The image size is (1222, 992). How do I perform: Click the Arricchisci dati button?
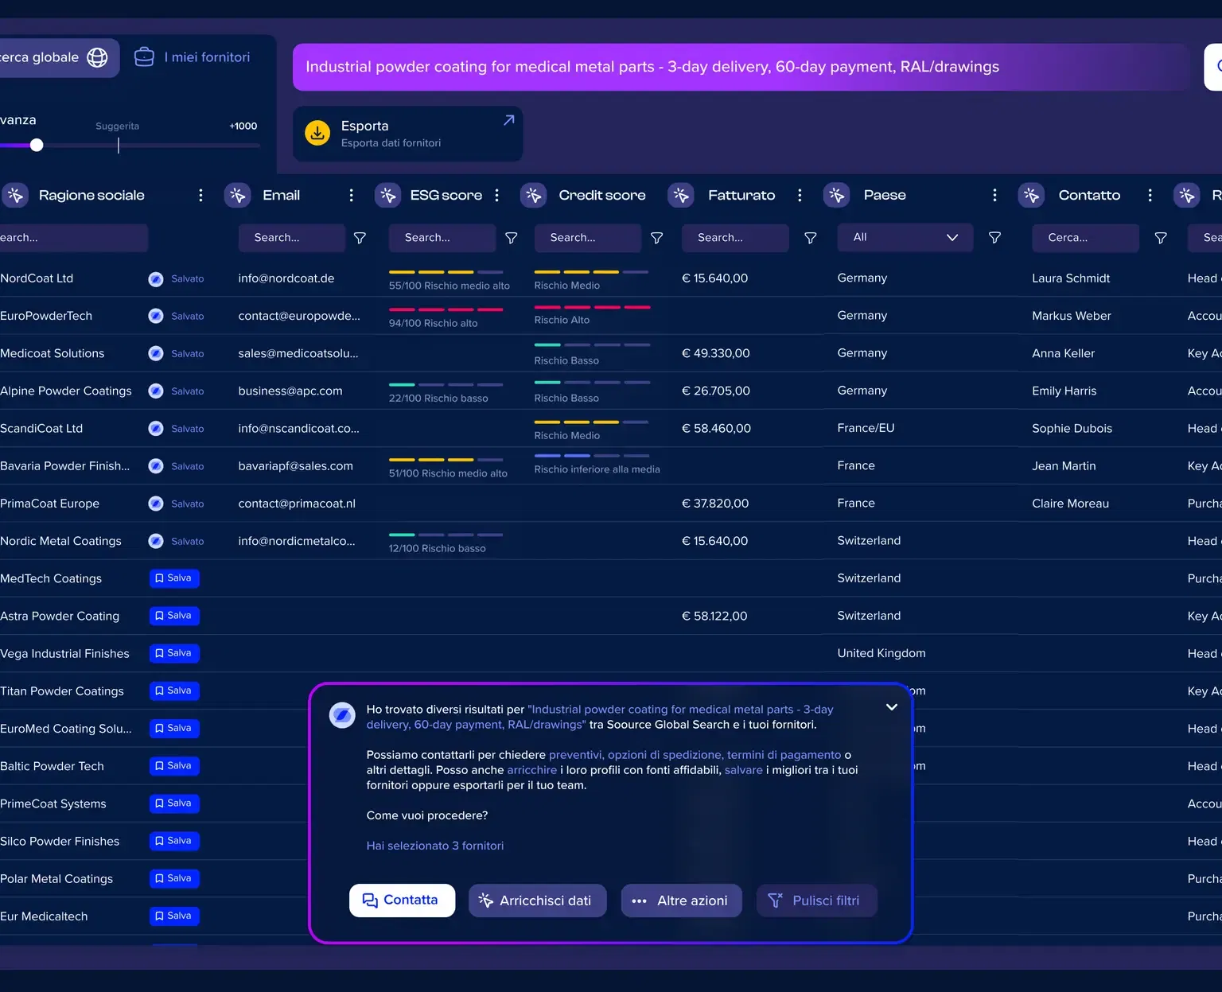point(537,900)
